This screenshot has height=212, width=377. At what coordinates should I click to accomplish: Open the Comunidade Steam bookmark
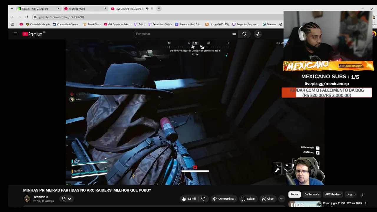(66, 24)
